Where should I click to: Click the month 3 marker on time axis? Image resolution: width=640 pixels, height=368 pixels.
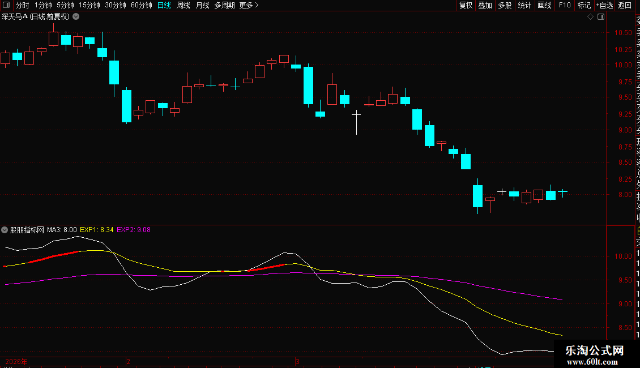297,361
